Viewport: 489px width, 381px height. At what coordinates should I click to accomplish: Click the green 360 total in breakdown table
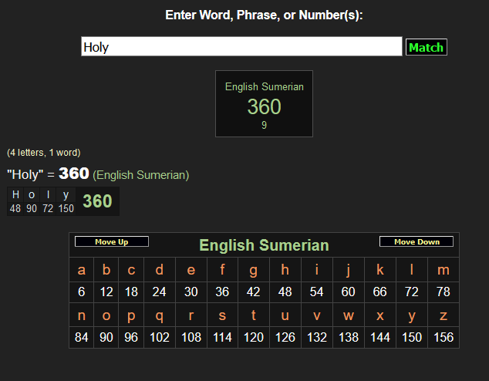click(98, 201)
